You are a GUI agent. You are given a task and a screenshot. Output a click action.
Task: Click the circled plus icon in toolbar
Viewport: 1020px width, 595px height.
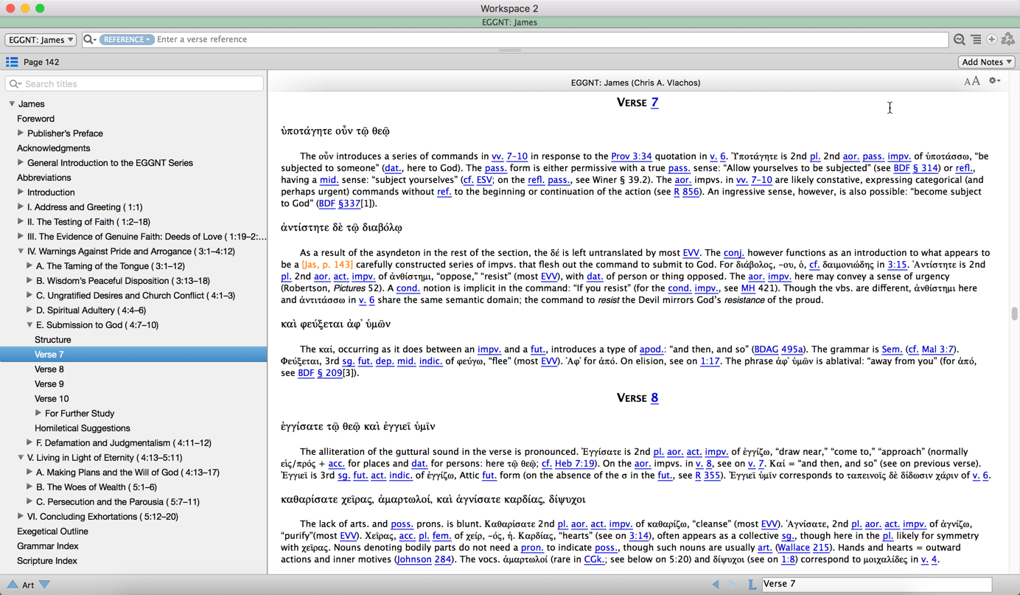click(992, 40)
